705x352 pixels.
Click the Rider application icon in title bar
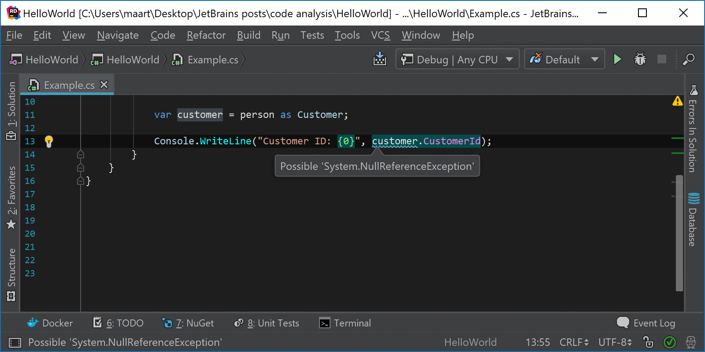click(x=13, y=13)
